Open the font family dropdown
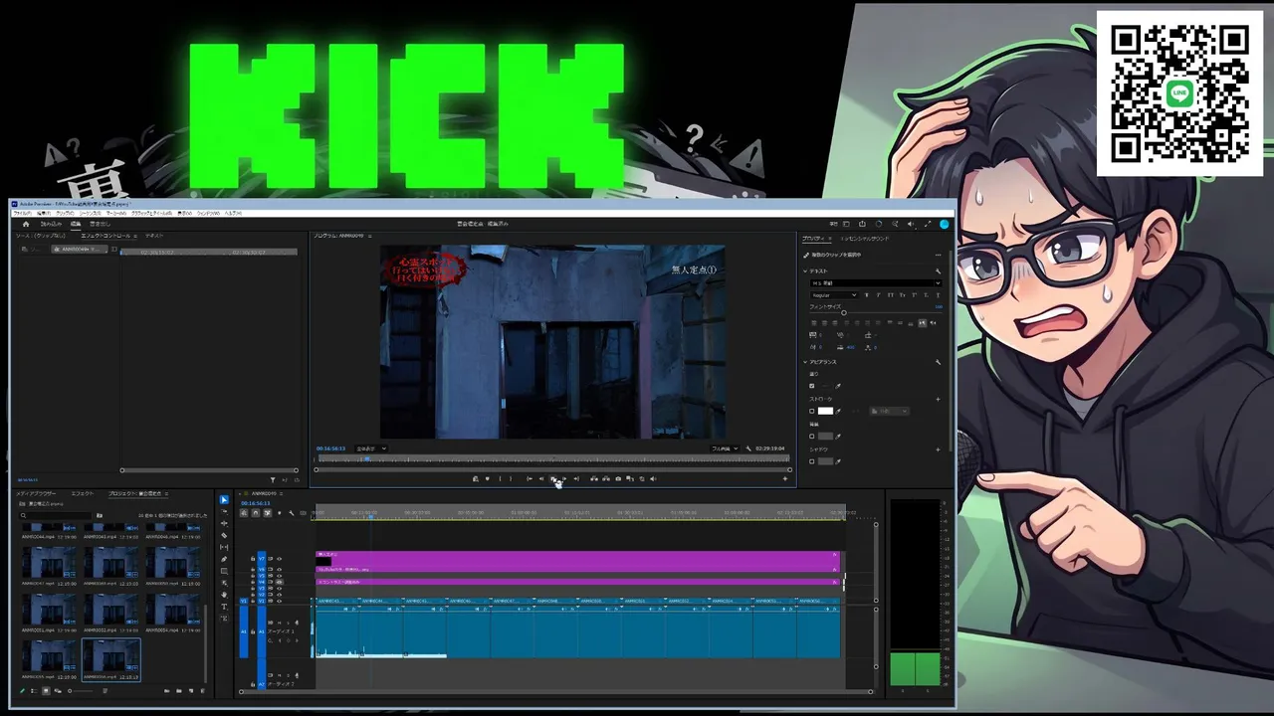The height and width of the screenshot is (716, 1274). [x=876, y=283]
